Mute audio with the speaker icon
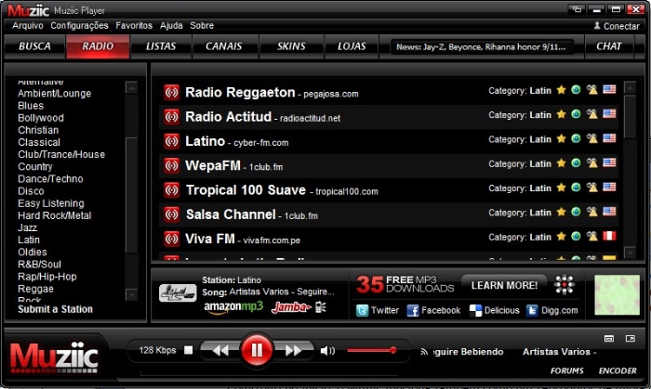This screenshot has width=651, height=389. click(x=326, y=351)
